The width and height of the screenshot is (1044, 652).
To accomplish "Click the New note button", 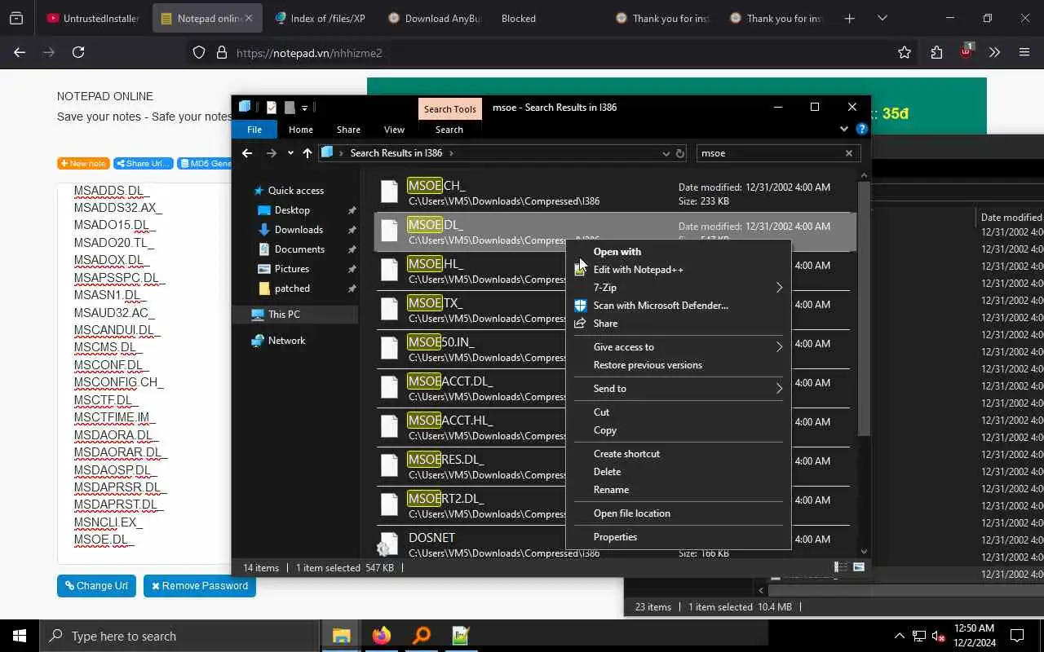I will pos(83,163).
